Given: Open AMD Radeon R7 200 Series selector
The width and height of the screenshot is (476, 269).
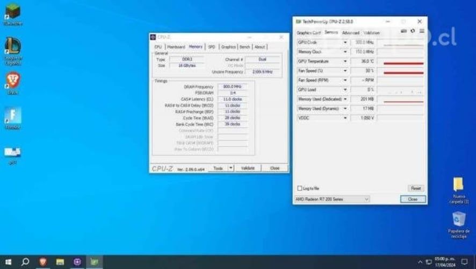Looking at the screenshot, I should [x=332, y=199].
